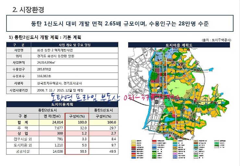Click the '2. 시장환경' slide title
Screen dimensions: 240x166
tap(28, 10)
